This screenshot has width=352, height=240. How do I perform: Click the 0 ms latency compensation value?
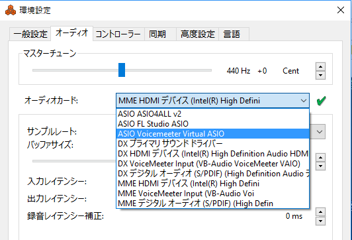point(294,216)
